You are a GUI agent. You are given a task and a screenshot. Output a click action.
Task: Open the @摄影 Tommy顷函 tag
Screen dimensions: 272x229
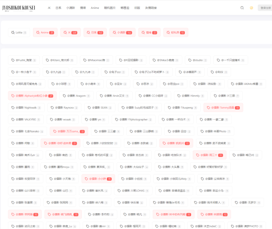(223, 107)
